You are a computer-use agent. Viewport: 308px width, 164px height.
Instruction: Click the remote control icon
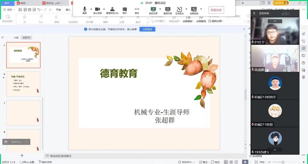(194, 10)
